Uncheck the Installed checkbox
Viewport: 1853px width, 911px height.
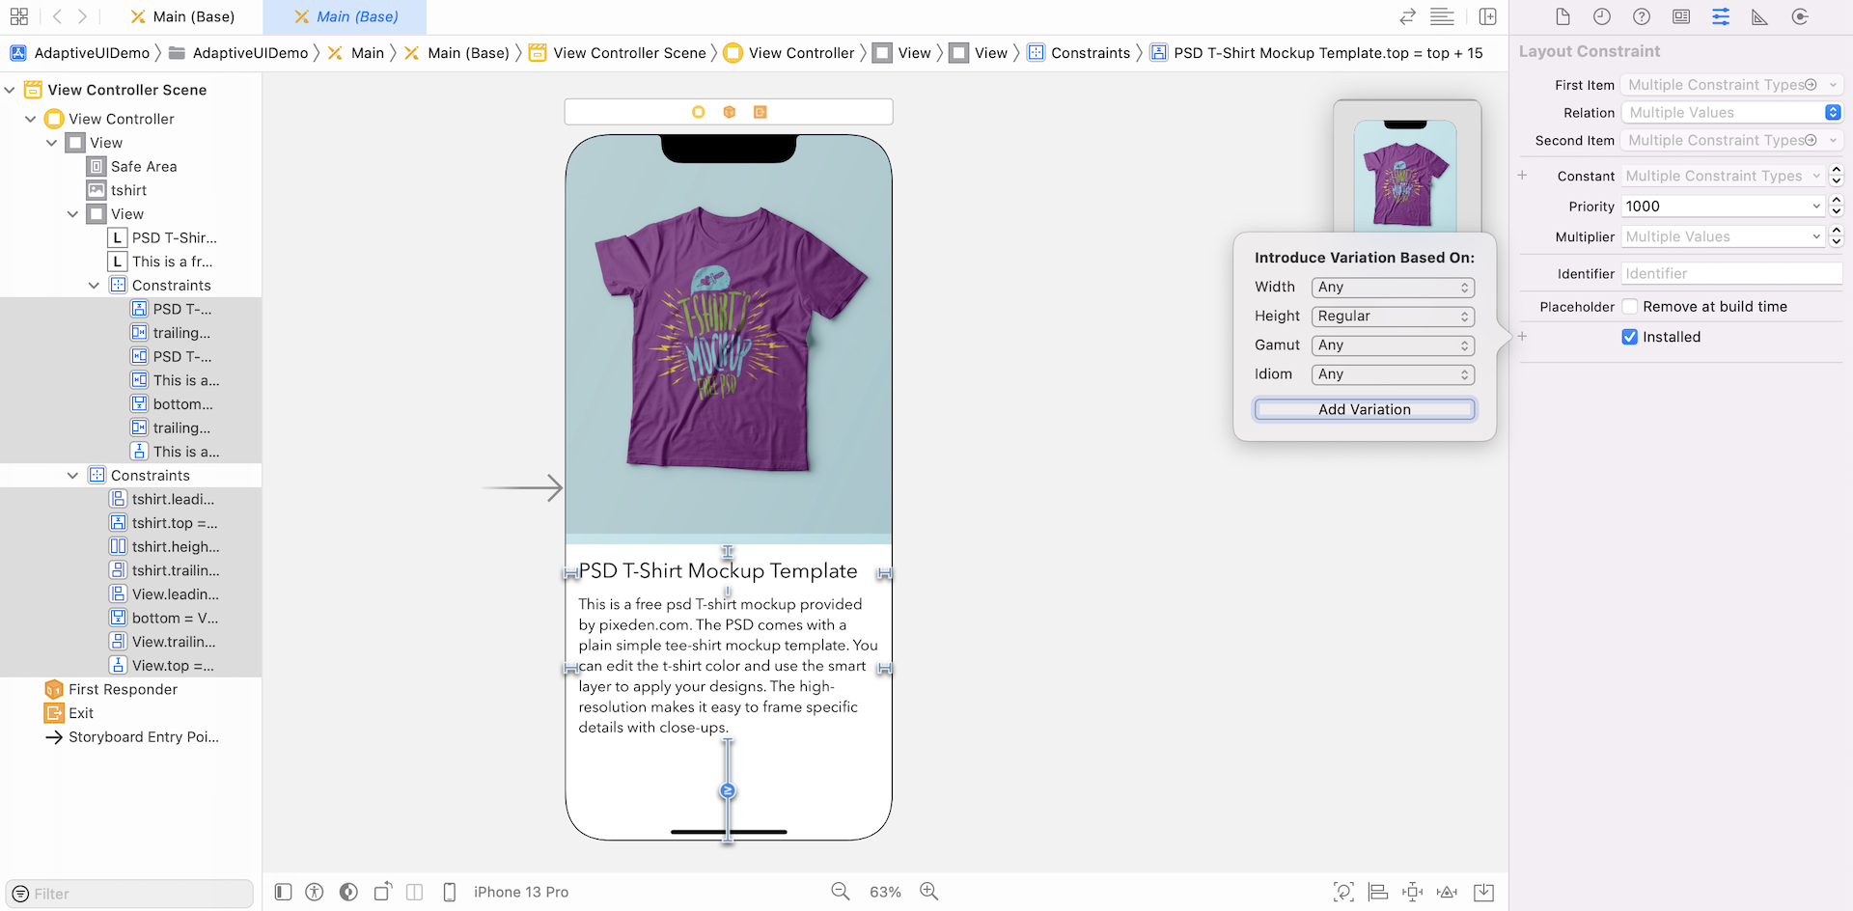pos(1630,337)
